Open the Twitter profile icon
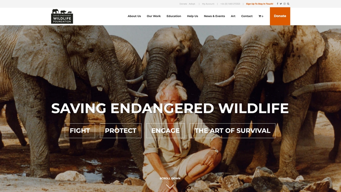The width and height of the screenshot is (341, 192). (x=281, y=4)
